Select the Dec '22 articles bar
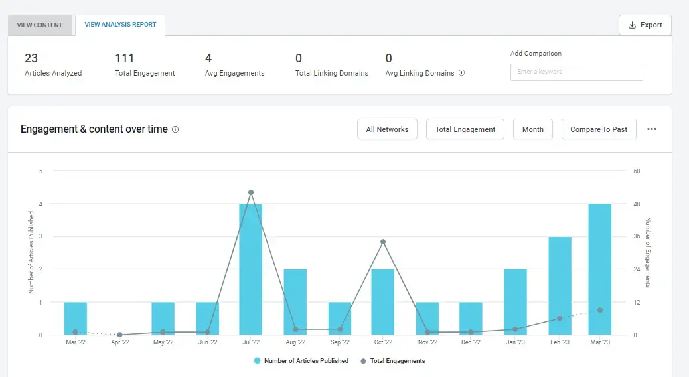Image resolution: width=689 pixels, height=377 pixels. click(x=471, y=319)
